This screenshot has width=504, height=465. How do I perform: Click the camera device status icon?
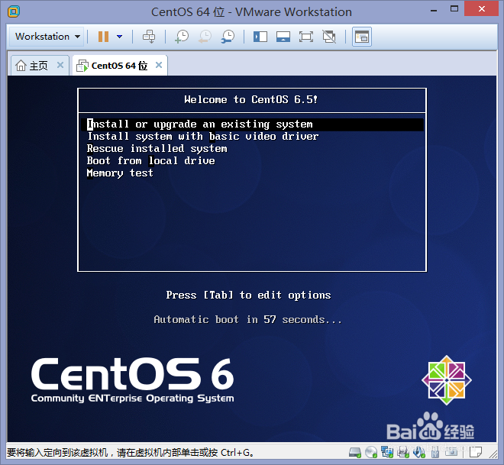coord(451,452)
